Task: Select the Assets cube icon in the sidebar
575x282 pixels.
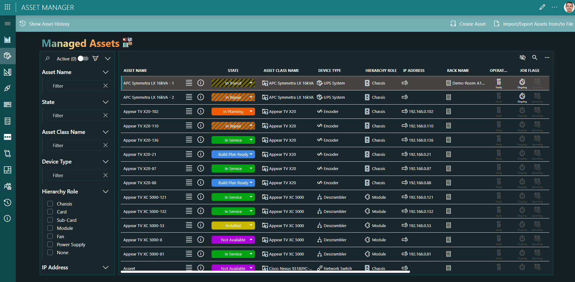Action: [7, 56]
